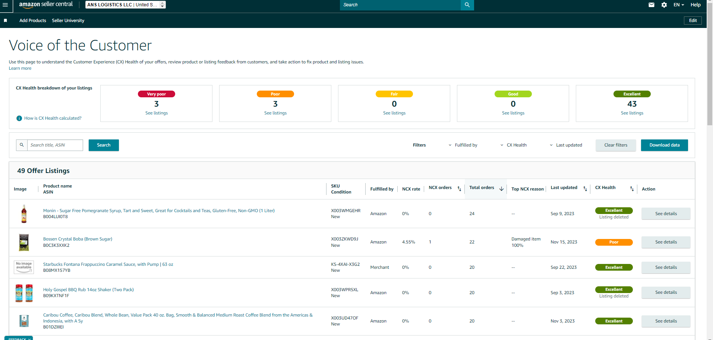Open the messages mail icon
This screenshot has width=713, height=340.
(x=652, y=5)
